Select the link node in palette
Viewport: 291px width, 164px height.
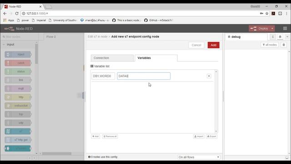click(18, 80)
